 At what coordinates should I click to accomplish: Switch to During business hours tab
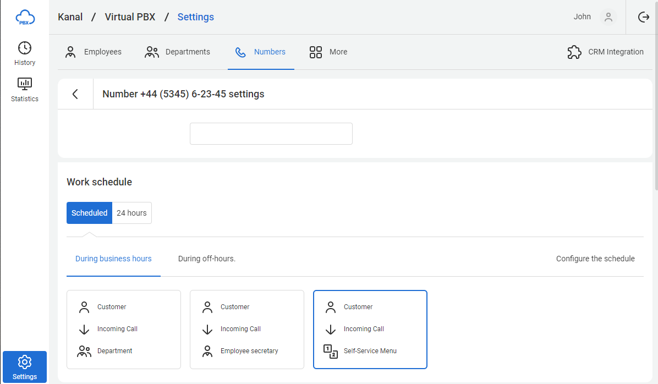pos(113,259)
